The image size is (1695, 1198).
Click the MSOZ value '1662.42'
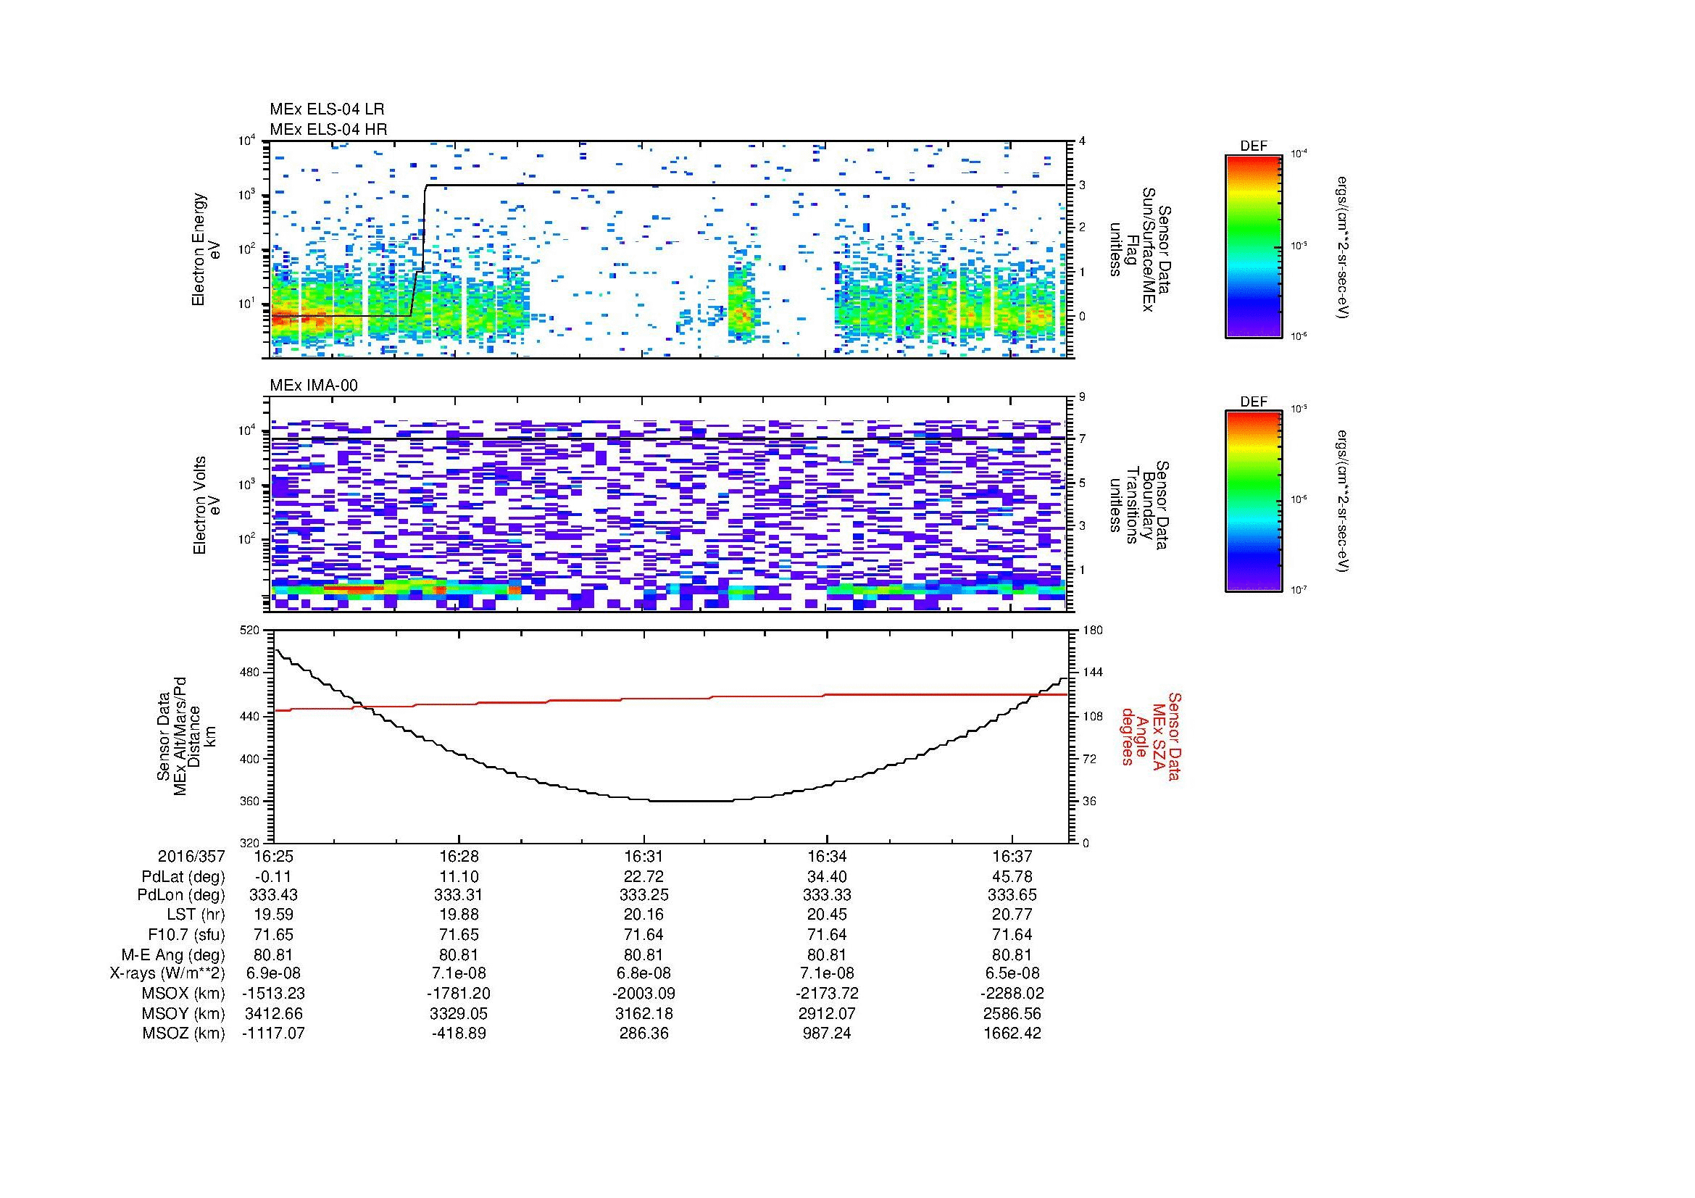click(1012, 1033)
